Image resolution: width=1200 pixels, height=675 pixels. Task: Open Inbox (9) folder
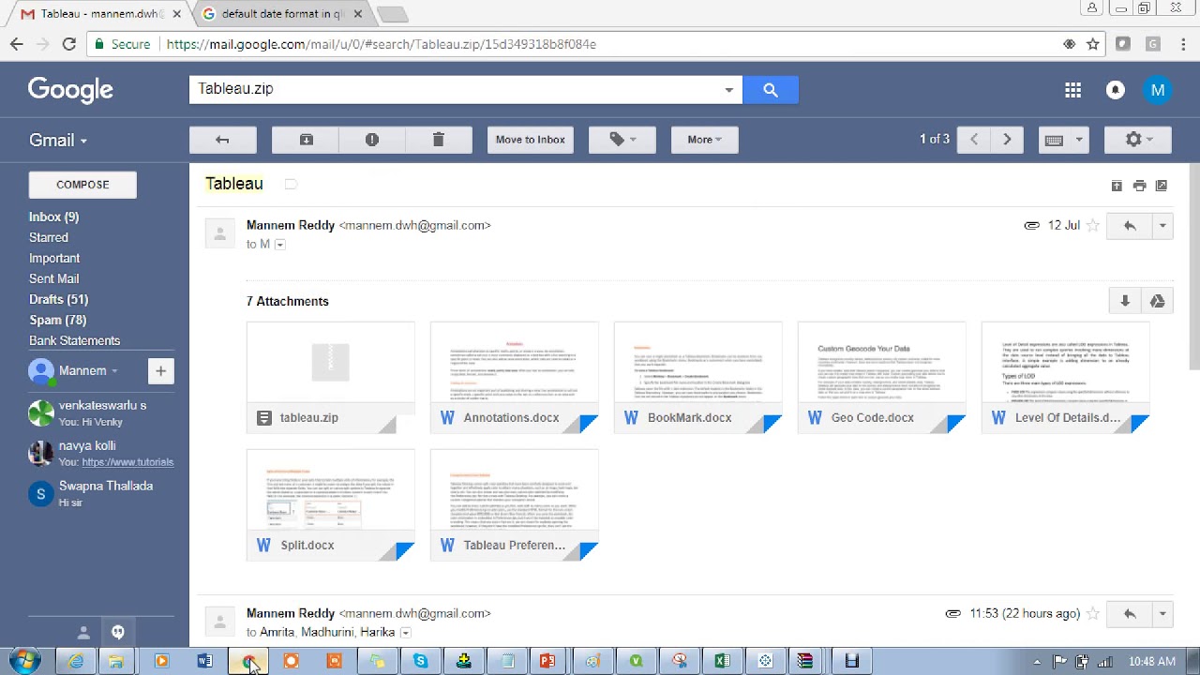(53, 217)
